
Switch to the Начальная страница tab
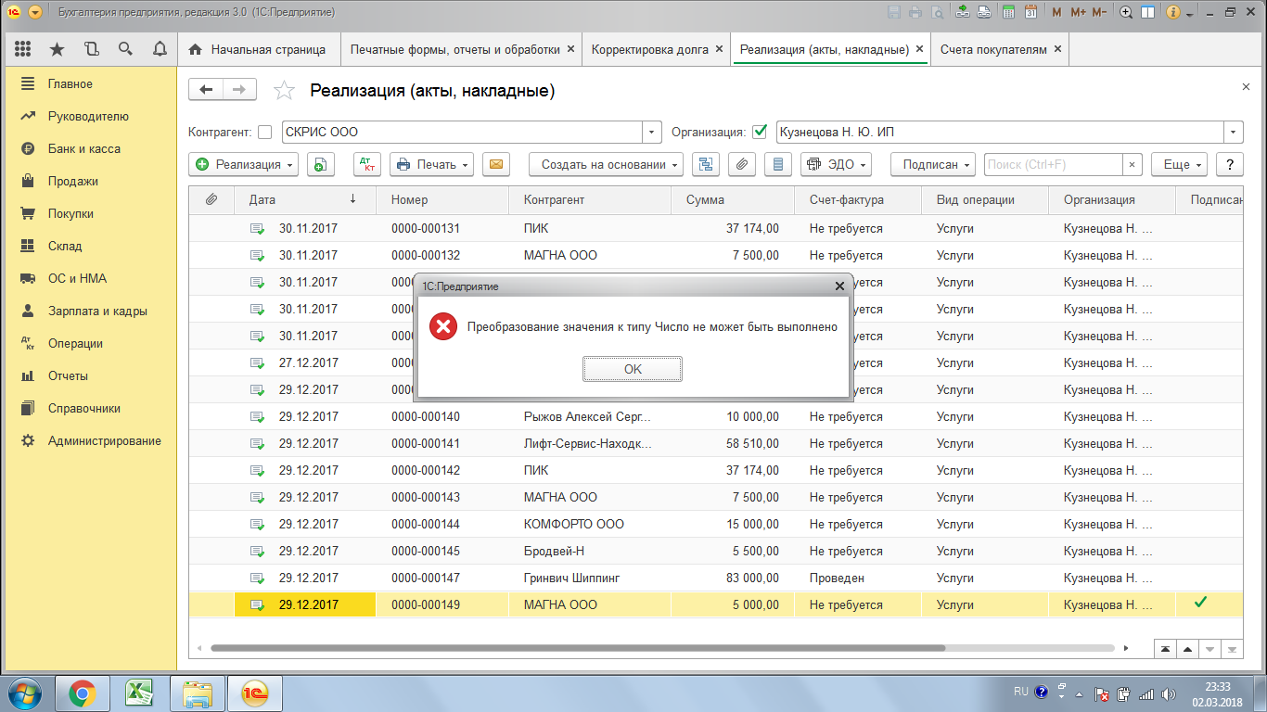[258, 49]
